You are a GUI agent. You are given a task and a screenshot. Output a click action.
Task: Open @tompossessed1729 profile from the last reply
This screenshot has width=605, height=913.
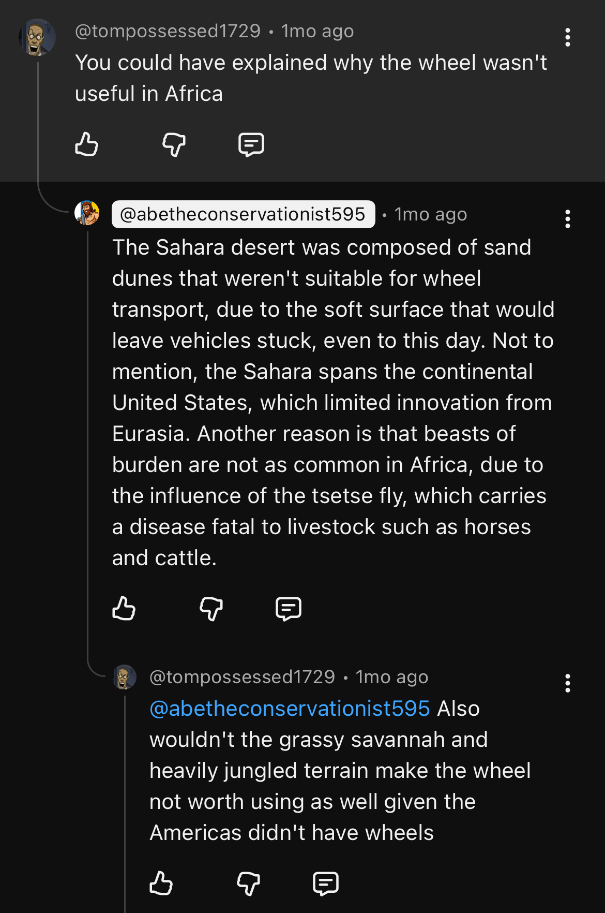[243, 677]
